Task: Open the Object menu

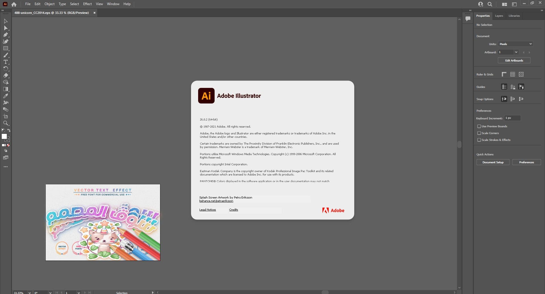Action: 49,4
